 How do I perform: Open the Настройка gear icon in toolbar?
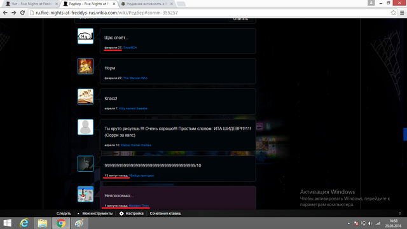coord(121,214)
